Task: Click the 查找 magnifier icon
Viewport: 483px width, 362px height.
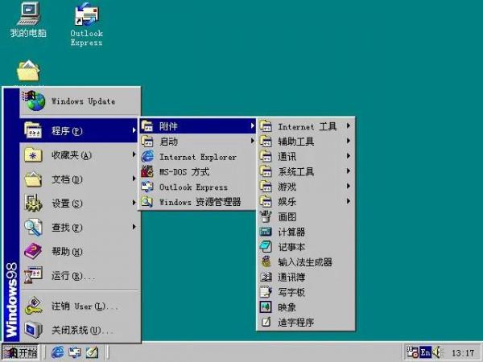Action: [33, 227]
